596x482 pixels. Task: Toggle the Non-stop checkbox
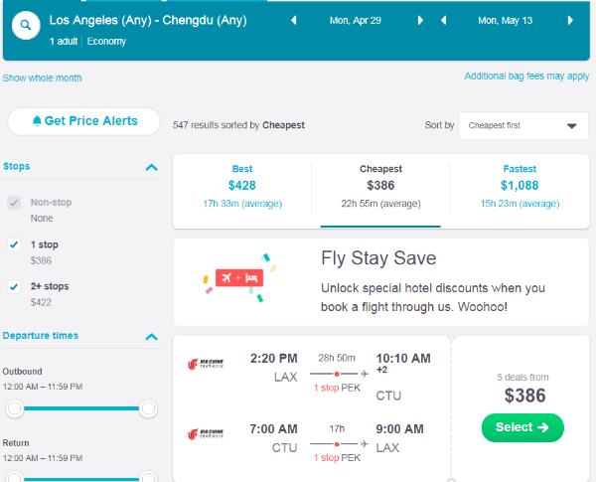pyautogui.click(x=14, y=203)
